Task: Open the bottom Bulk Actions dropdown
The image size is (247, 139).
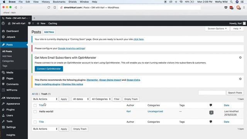Action: click(45, 129)
